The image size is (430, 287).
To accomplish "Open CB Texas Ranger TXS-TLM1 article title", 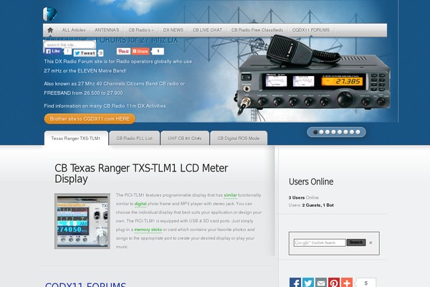I will click(x=141, y=174).
